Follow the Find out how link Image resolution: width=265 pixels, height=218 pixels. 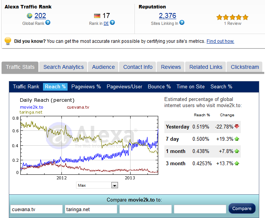pos(220,41)
